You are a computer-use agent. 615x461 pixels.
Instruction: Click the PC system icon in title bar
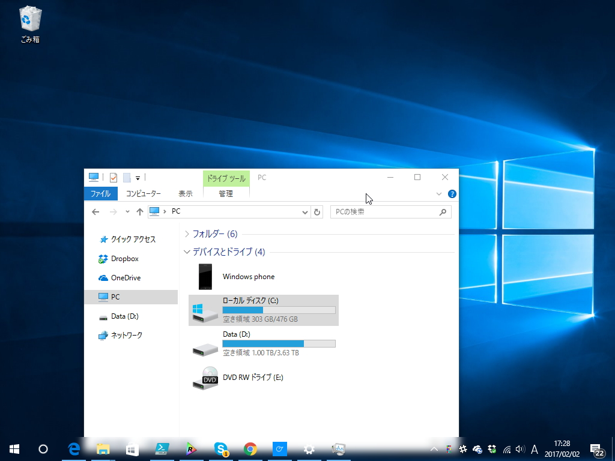pos(93,178)
